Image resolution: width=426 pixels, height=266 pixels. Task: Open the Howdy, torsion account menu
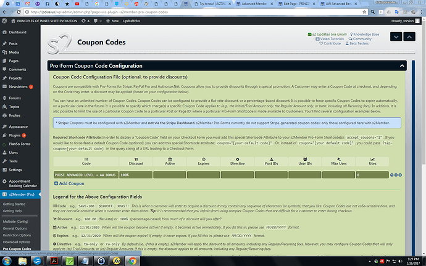pos(405,21)
